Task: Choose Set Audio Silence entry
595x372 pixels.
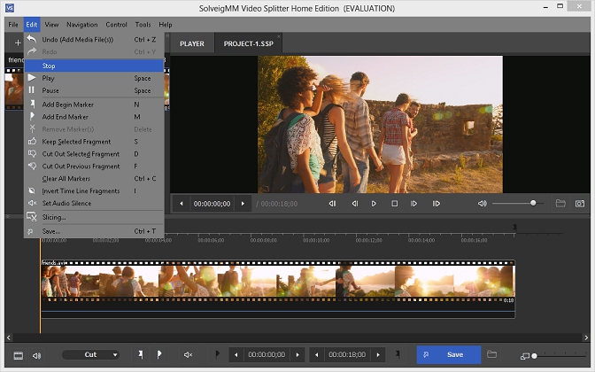Action: coord(94,203)
